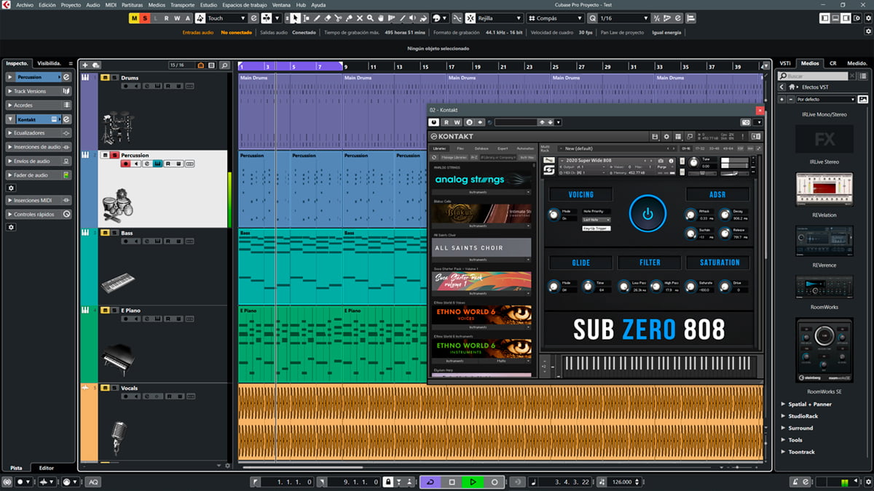The width and height of the screenshot is (874, 491).
Task: Toggle global Mute M button in toolbar
Action: [x=134, y=17]
